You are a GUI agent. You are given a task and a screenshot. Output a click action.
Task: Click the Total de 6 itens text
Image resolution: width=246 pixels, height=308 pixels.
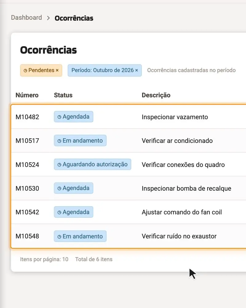tap(94, 259)
